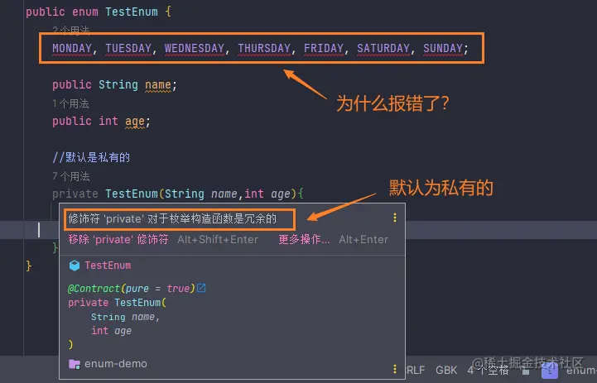The height and width of the screenshot is (383, 597).
Task: Click 'String name,' parameter in the popup signature
Action: pos(125,317)
